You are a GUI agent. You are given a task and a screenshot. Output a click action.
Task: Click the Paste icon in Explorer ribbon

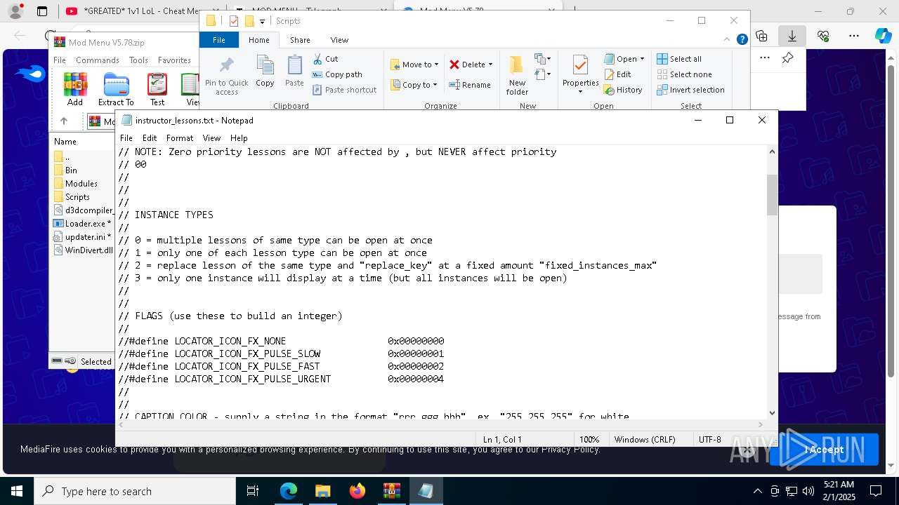point(294,72)
